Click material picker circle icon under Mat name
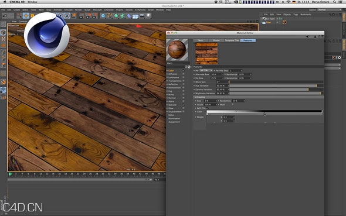Screen dimensions: 346x216 (x=189, y=67)
